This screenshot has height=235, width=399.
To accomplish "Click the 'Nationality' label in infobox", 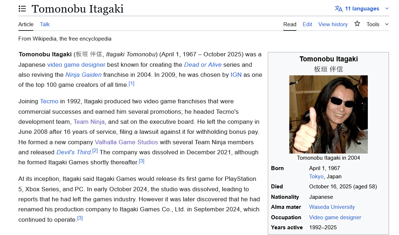I will 285,197.
